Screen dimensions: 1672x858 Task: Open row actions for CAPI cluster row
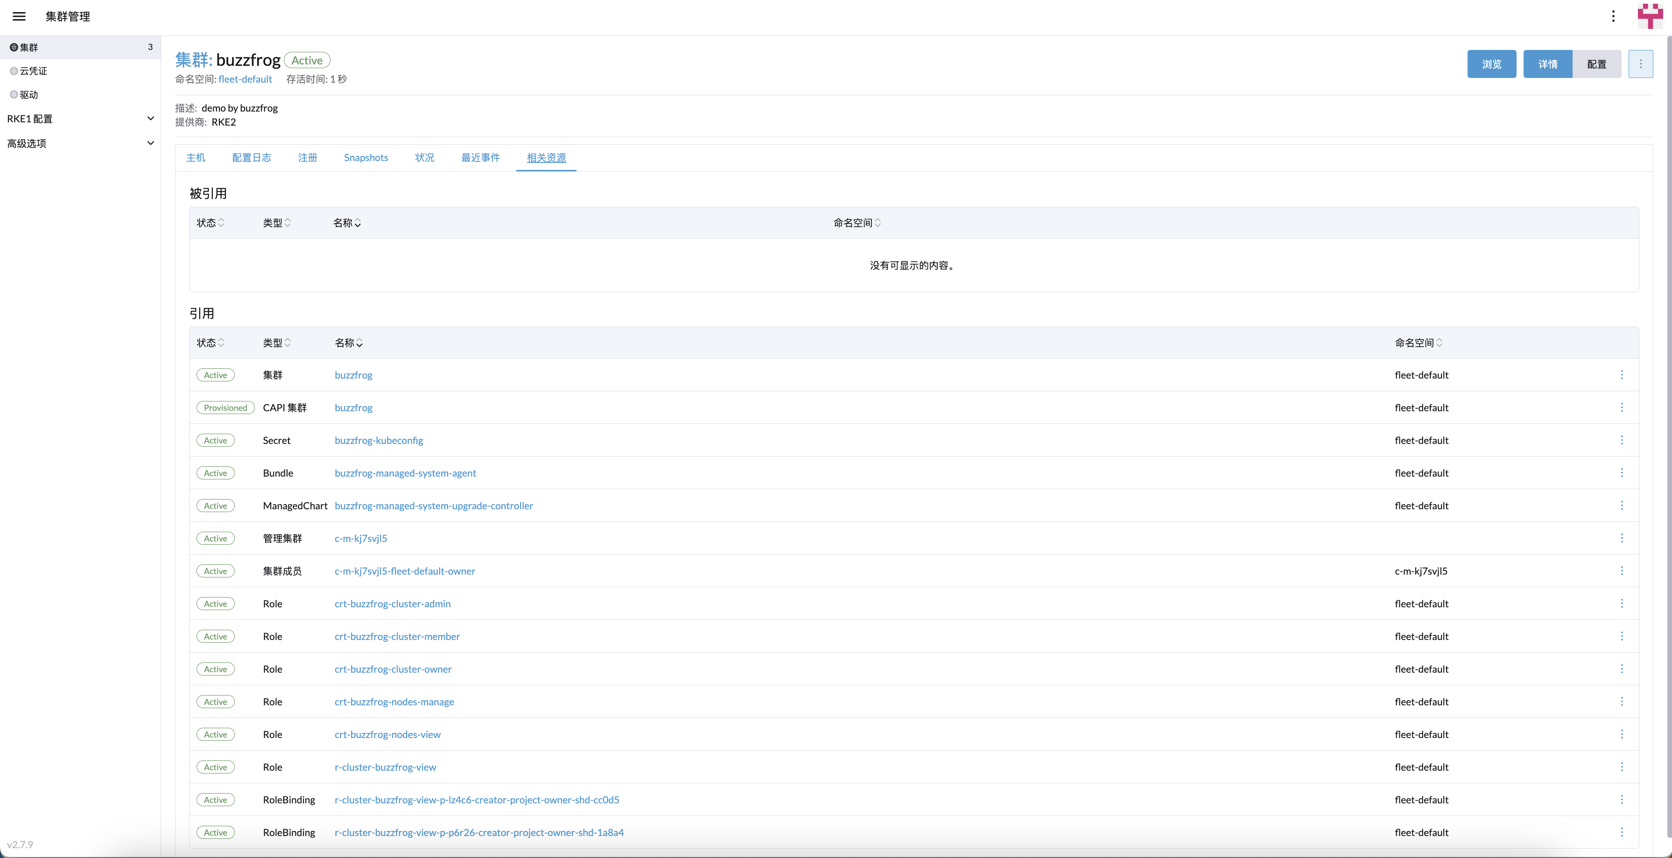click(1622, 408)
